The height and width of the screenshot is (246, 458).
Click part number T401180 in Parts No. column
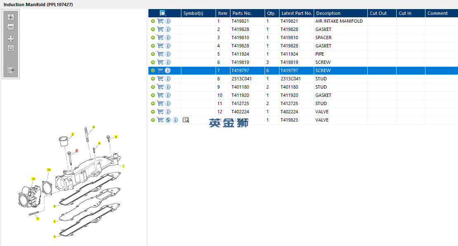click(240, 87)
